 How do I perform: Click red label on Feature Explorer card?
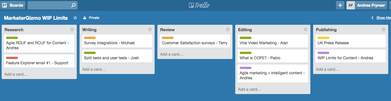(x=12, y=58)
